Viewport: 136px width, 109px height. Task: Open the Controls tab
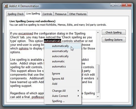tap(47, 14)
